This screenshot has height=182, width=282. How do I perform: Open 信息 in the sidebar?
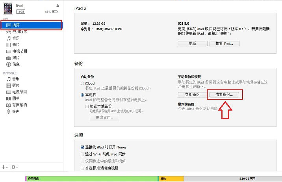tap(16, 64)
